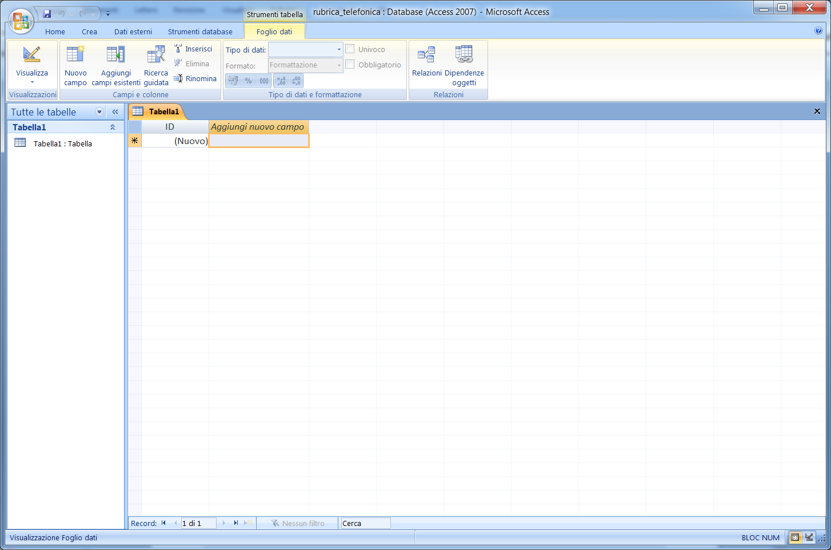Viewport: 831px width, 550px height.
Task: Open Customize Quick Access Toolbar arrow
Action: pos(108,14)
